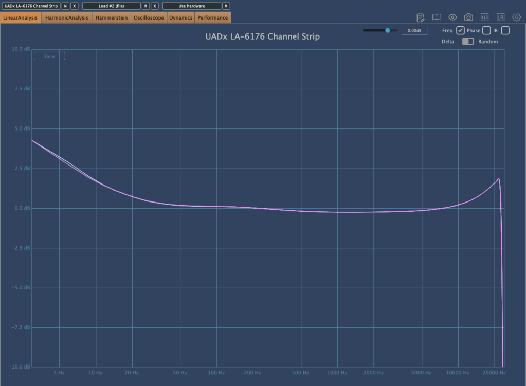The width and height of the screenshot is (526, 386).
Task: Switch to the Oscilloscope tab
Action: [149, 18]
